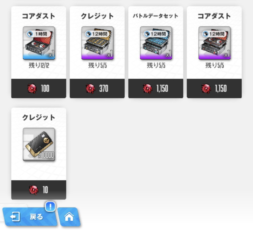Click the red gem icon beside 100
The image size is (253, 242).
[x=32, y=89]
